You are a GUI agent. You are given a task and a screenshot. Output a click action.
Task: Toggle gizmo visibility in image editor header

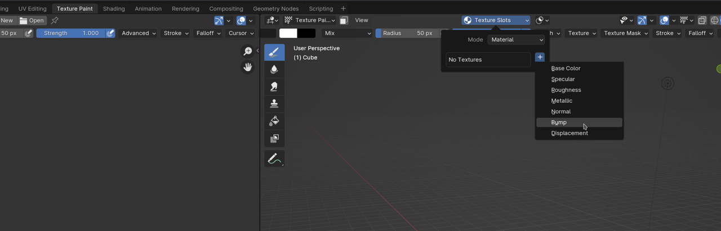click(x=219, y=20)
